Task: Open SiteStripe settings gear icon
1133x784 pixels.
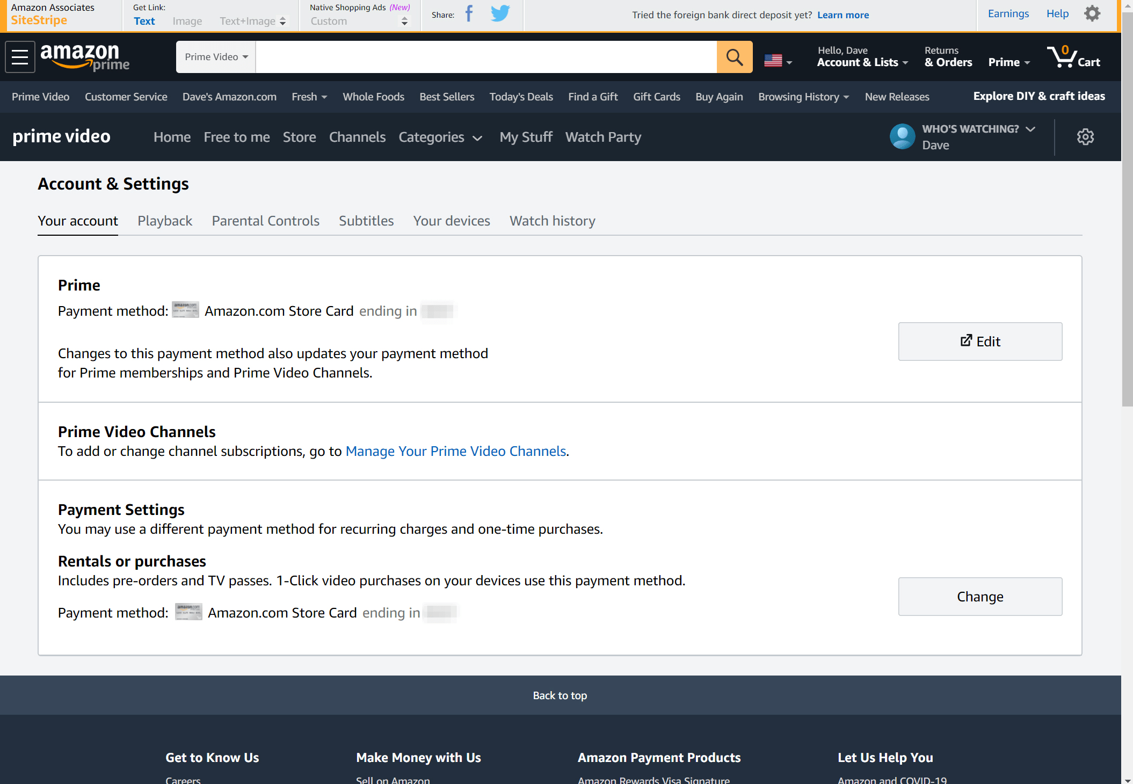Action: click(x=1092, y=14)
